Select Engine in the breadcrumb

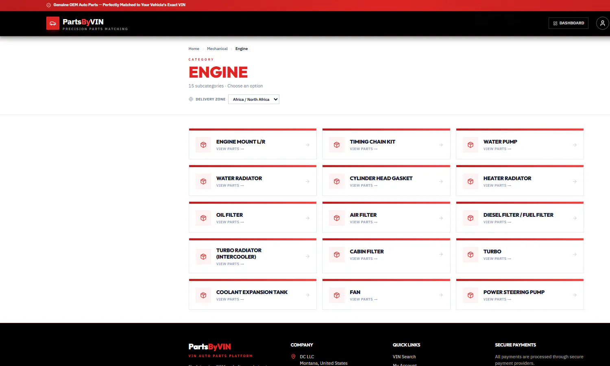click(x=242, y=49)
